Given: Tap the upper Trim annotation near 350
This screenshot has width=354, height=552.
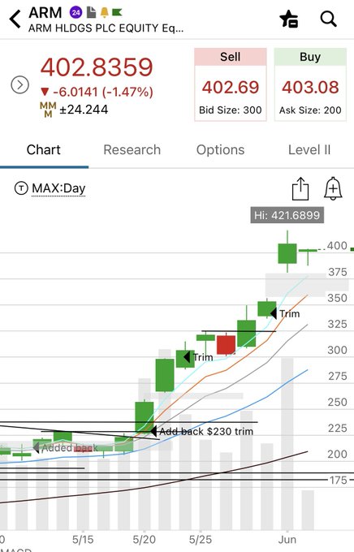Looking at the screenshot, I should [285, 313].
